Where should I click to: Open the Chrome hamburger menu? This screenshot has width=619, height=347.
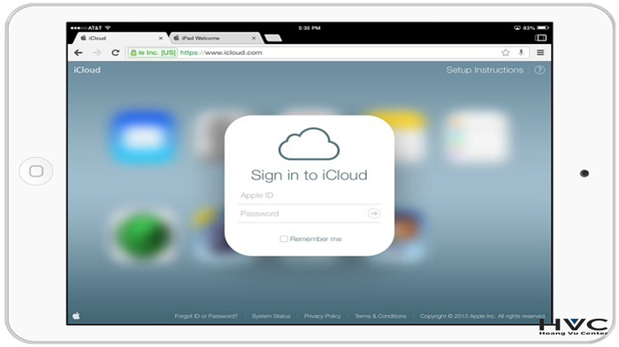tap(540, 52)
